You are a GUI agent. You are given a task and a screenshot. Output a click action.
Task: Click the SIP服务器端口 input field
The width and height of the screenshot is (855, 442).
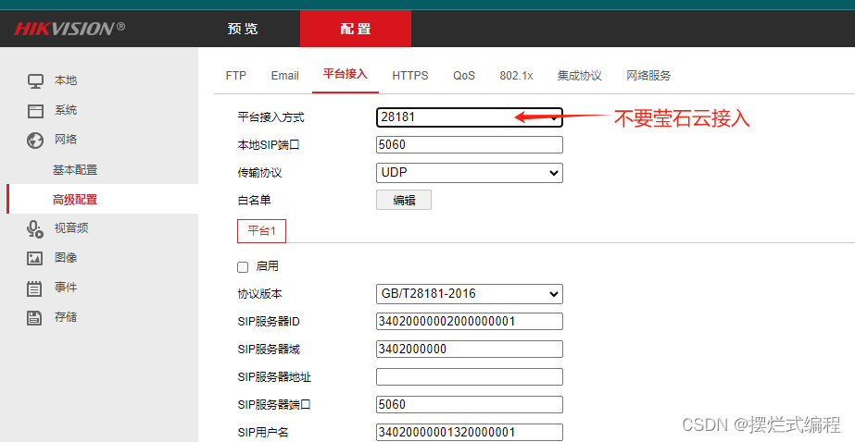(x=470, y=404)
